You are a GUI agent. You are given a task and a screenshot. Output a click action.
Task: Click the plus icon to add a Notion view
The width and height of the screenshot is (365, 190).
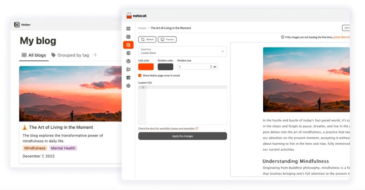pyautogui.click(x=95, y=55)
